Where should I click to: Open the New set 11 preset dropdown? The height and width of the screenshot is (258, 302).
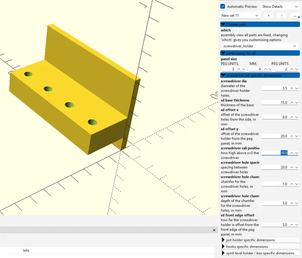pyautogui.click(x=240, y=15)
